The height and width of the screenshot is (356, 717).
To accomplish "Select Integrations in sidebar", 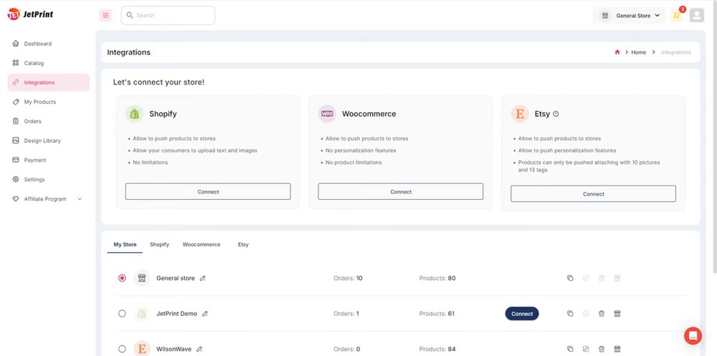I will point(49,82).
